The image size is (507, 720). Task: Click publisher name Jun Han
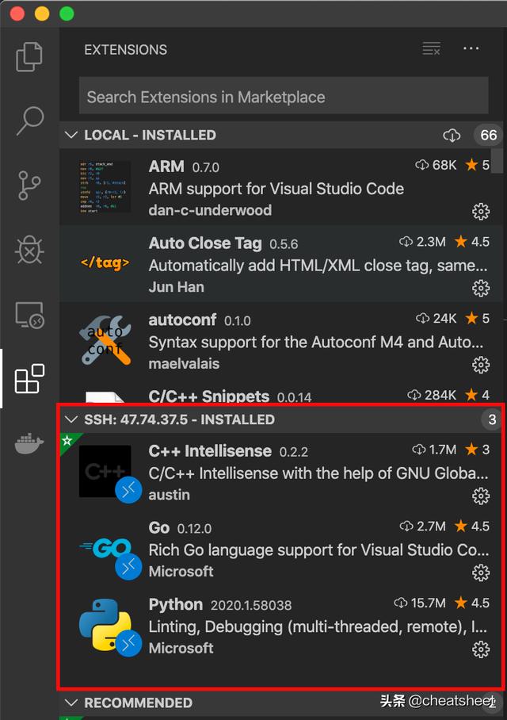(x=176, y=286)
